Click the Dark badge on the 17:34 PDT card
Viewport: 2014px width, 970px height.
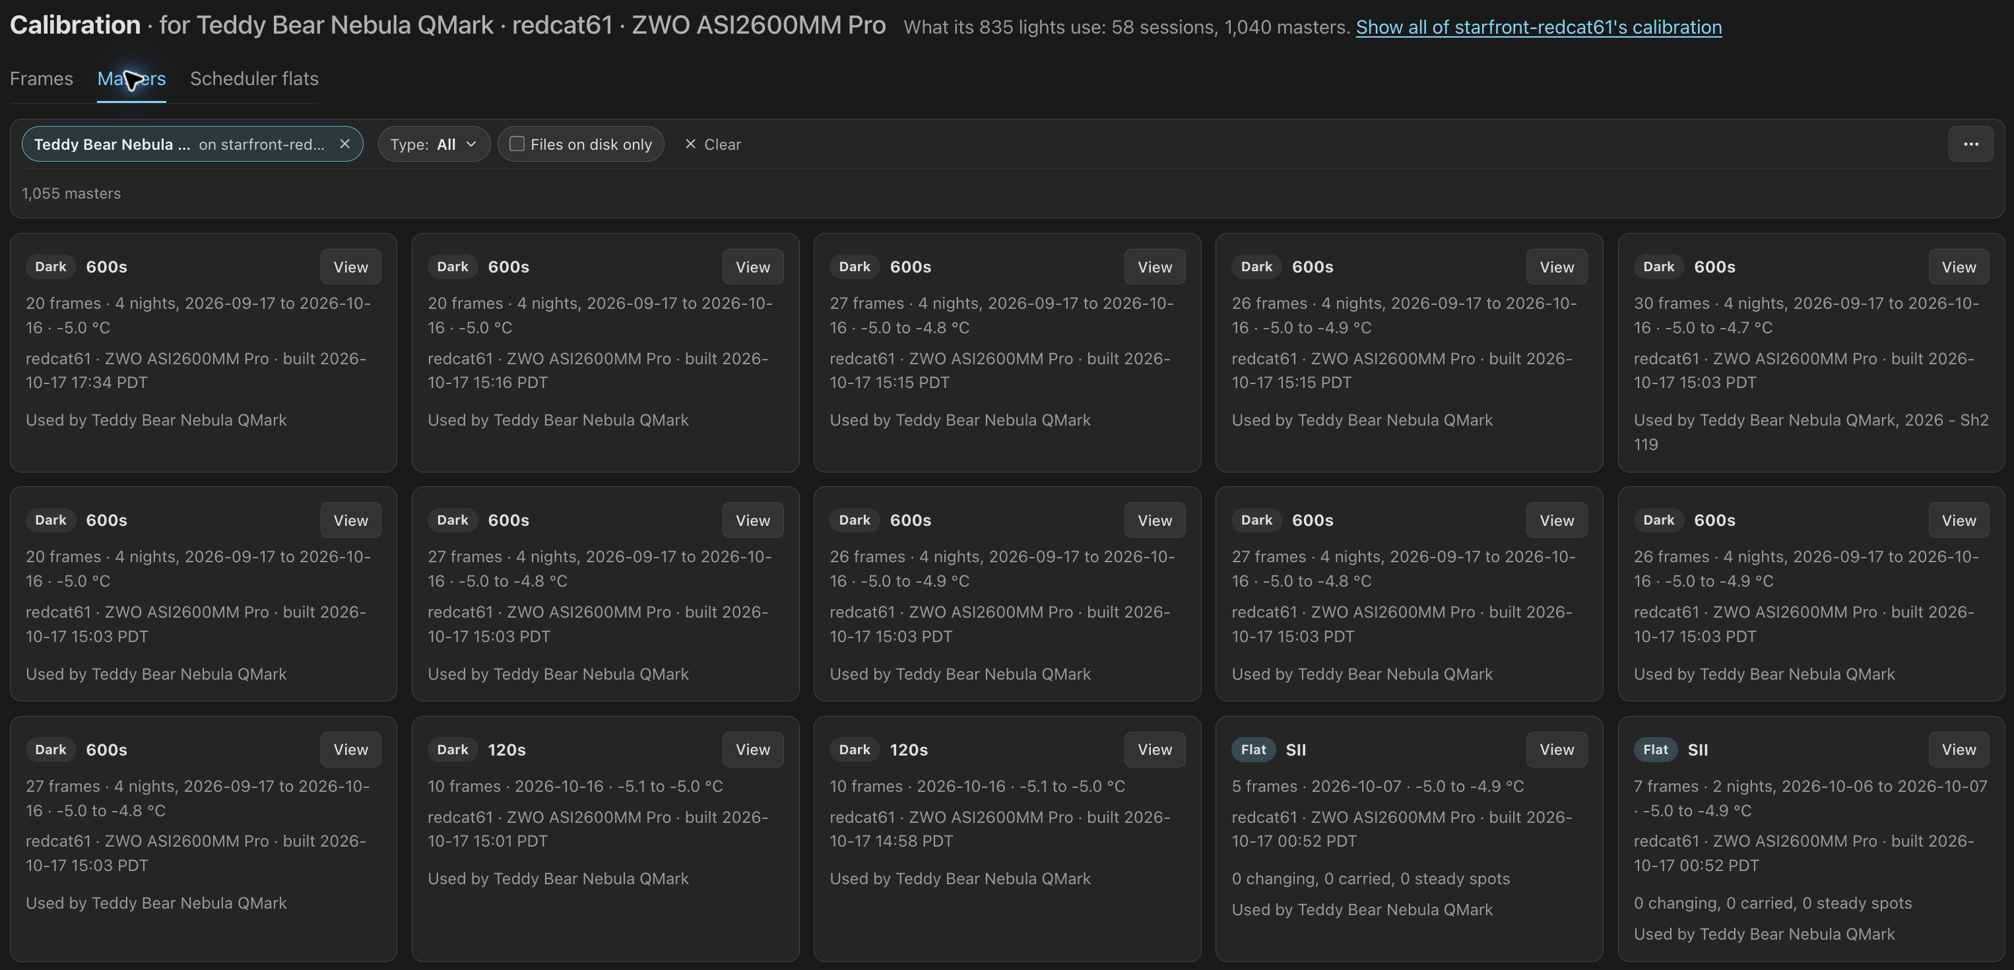(x=50, y=267)
